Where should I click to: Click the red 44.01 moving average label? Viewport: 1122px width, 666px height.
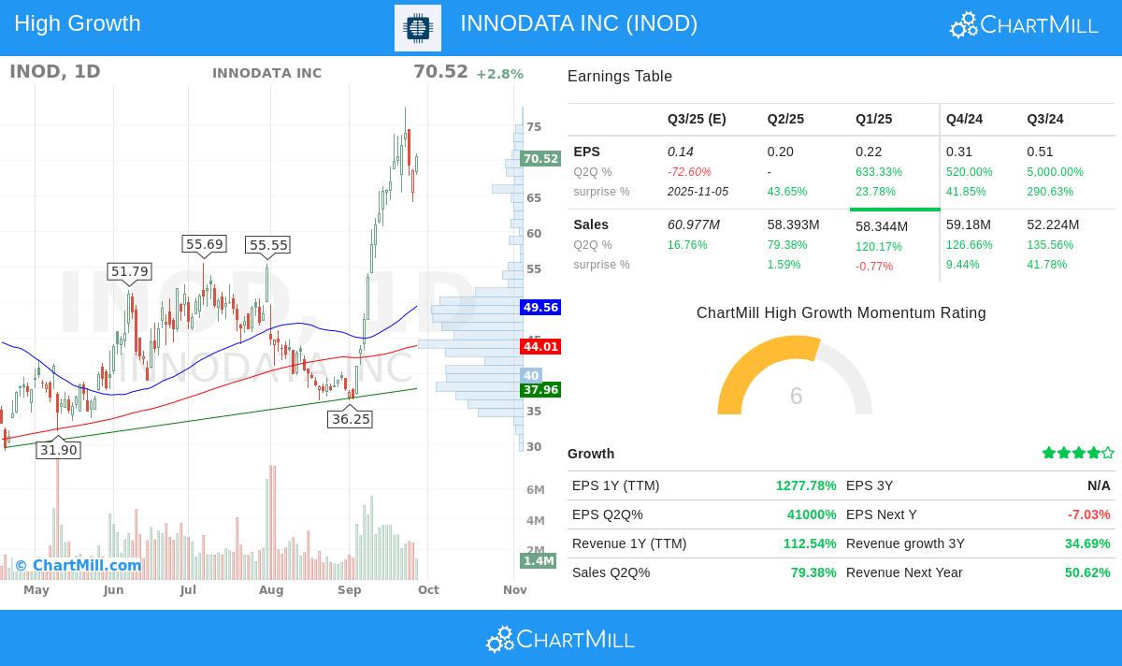pos(540,346)
